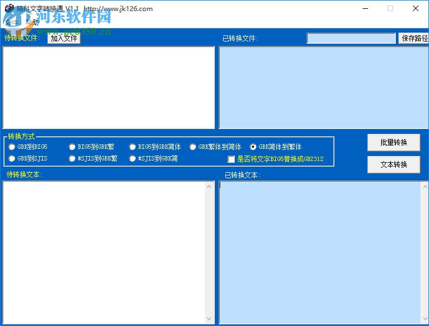Click the 待转换文件: label
Screen dimensions: 429x326
22,38
